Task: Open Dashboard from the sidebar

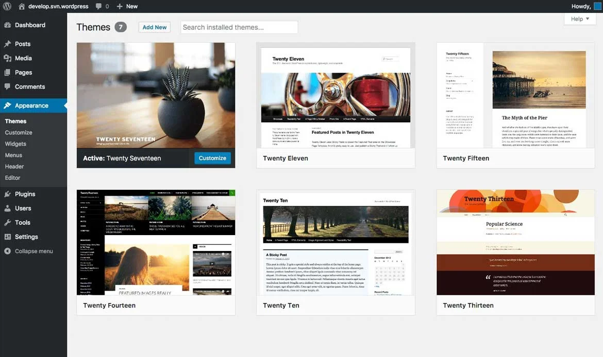Action: pos(30,25)
